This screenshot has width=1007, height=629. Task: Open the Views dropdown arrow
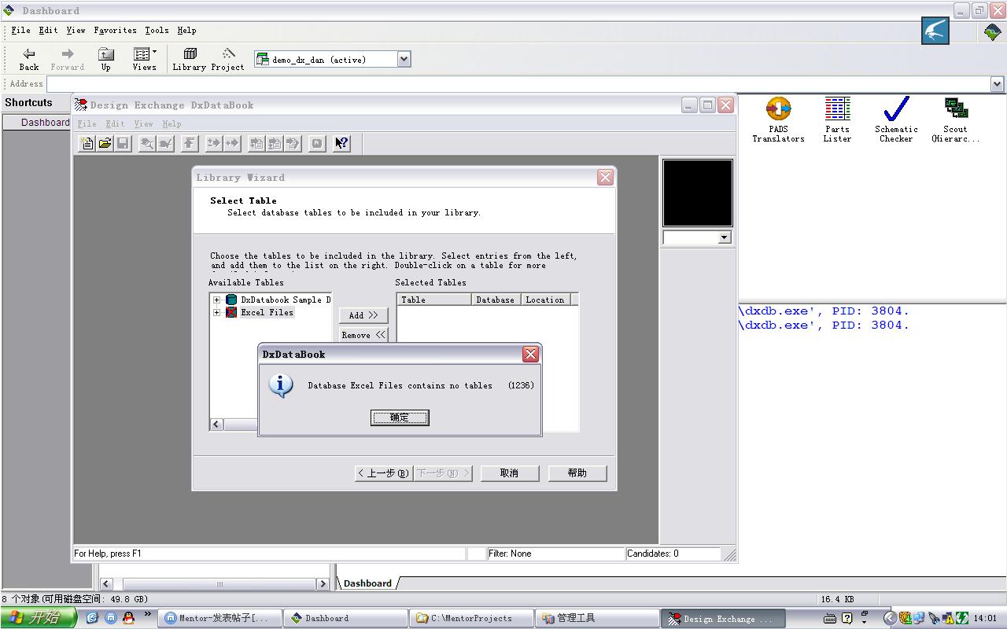154,53
